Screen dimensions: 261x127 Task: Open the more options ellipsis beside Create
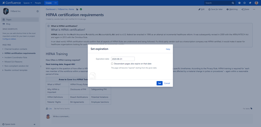point(55,3)
